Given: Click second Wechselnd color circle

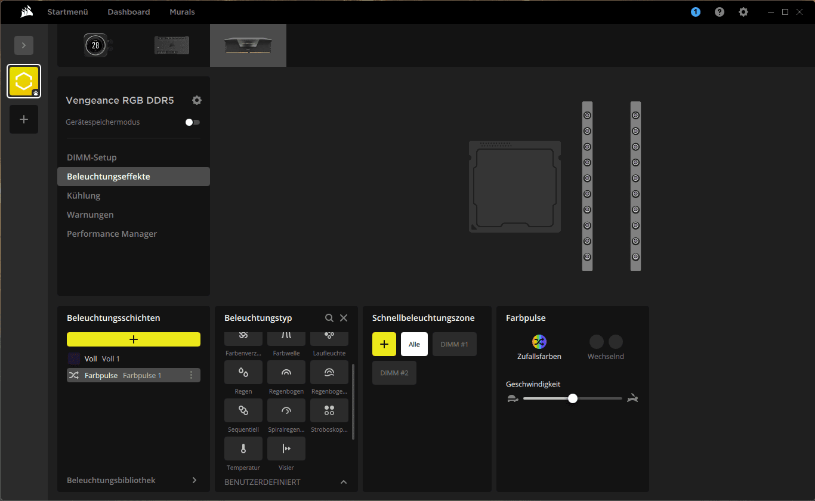Looking at the screenshot, I should point(616,342).
